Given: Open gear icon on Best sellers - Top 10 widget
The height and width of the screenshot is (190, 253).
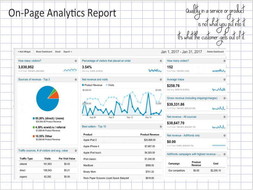Looking at the screenshot, I should pyautogui.click(x=161, y=127).
